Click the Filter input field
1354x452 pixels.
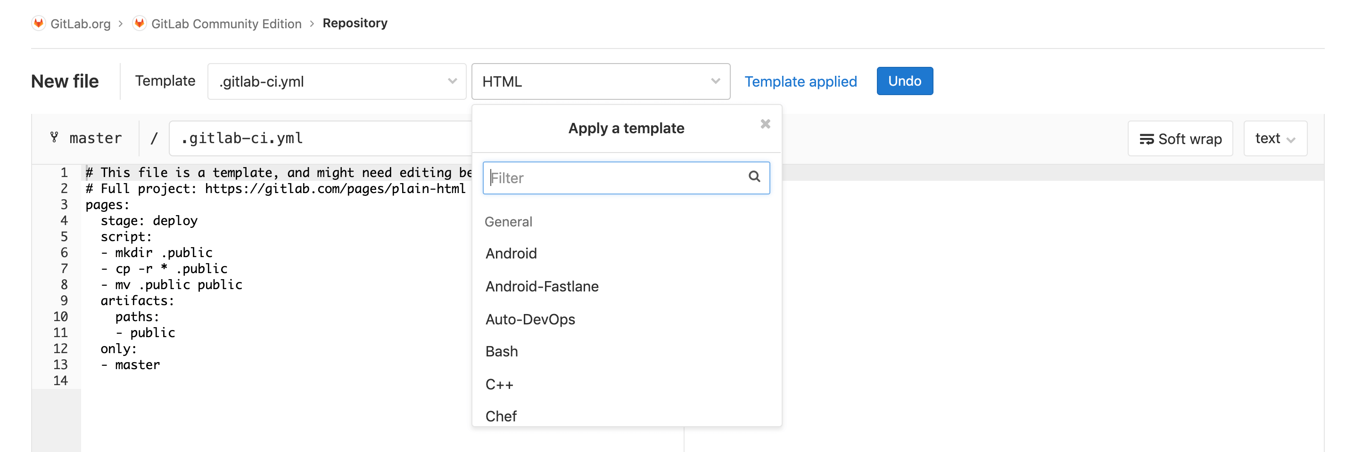point(604,178)
